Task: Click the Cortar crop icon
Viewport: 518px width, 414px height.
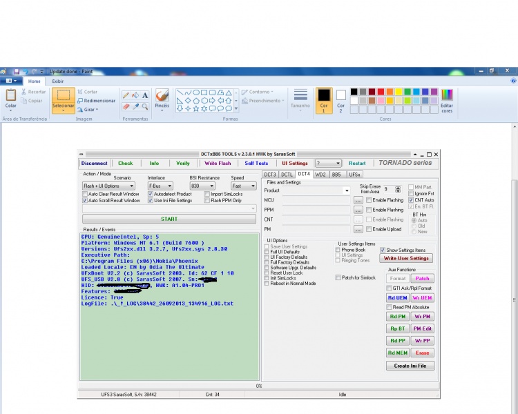Action: [80, 92]
